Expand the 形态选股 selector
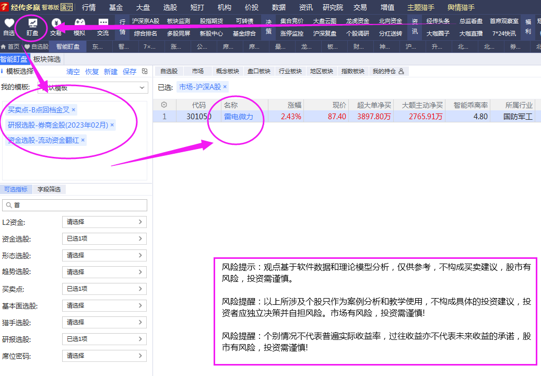Screen dimensions: 541x376 (104, 255)
